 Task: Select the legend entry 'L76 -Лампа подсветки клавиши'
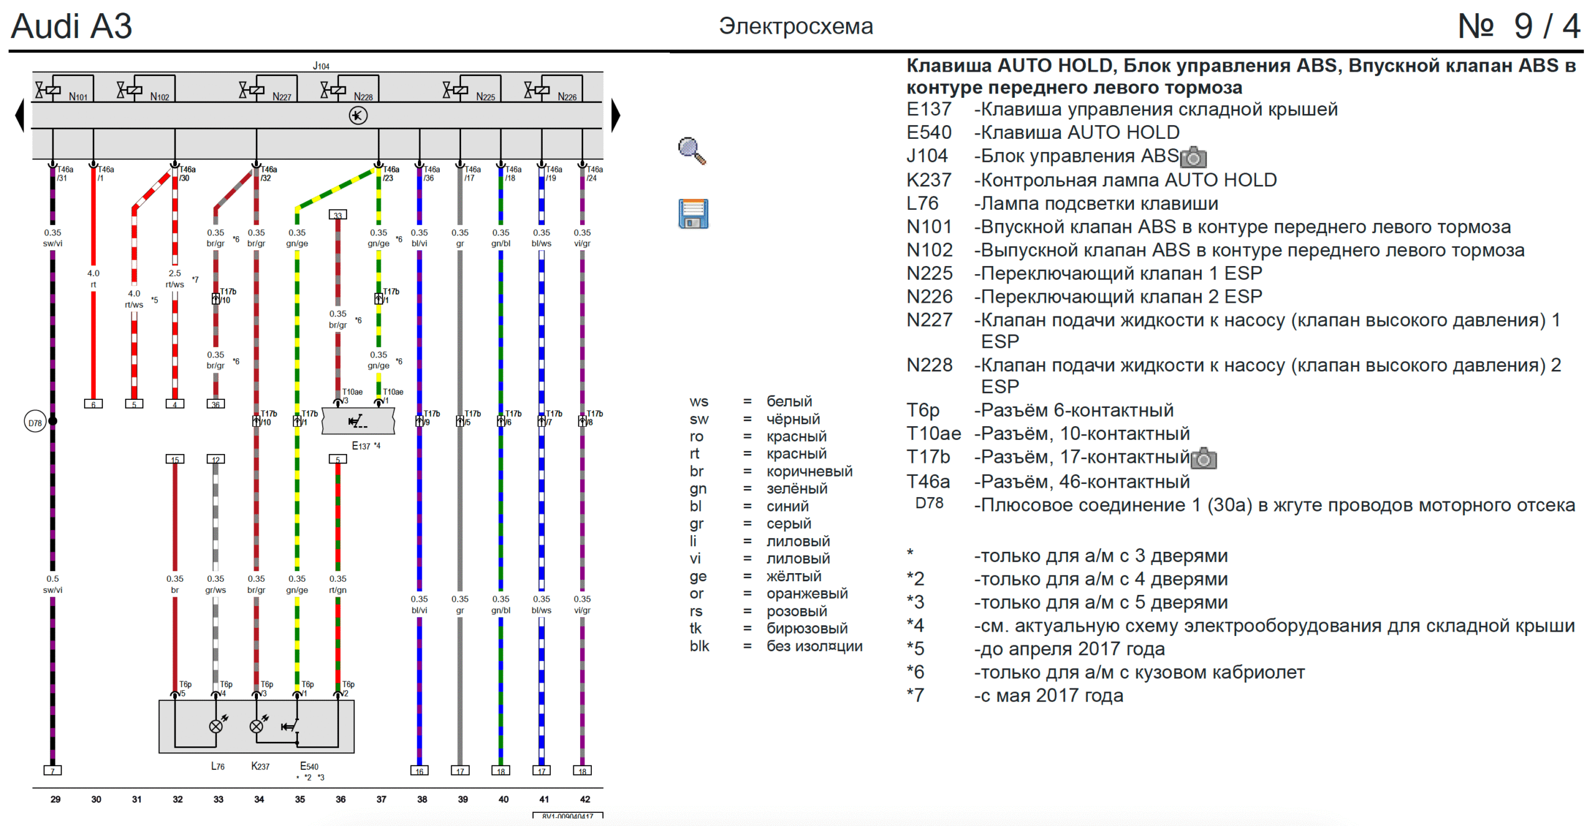tap(1062, 204)
